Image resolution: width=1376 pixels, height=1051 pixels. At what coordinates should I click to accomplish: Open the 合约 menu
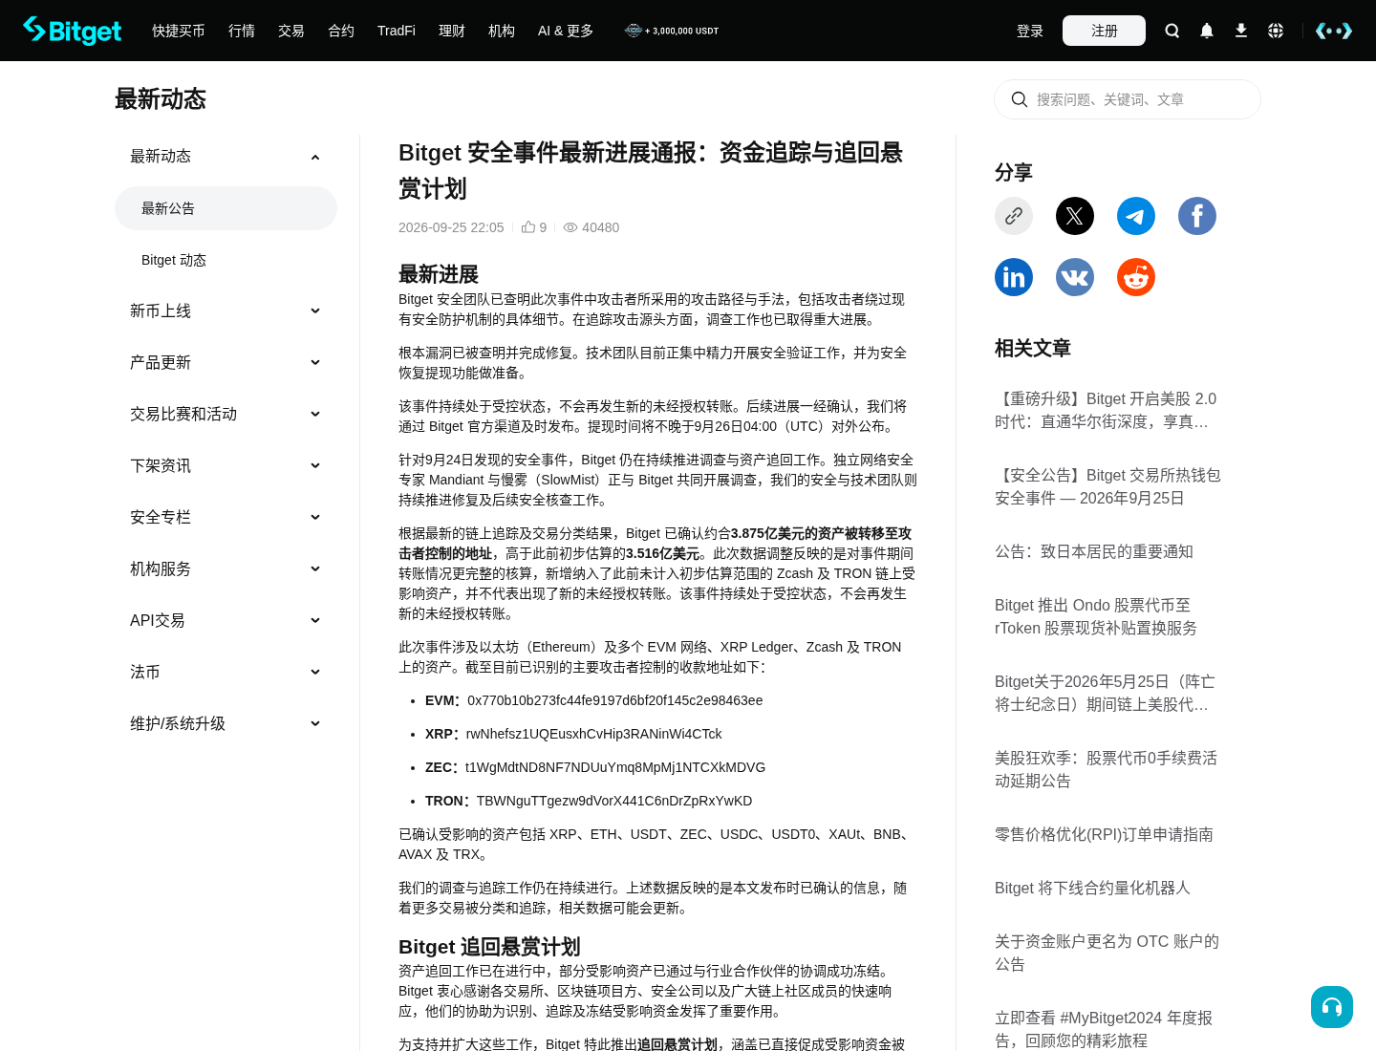[x=341, y=31]
